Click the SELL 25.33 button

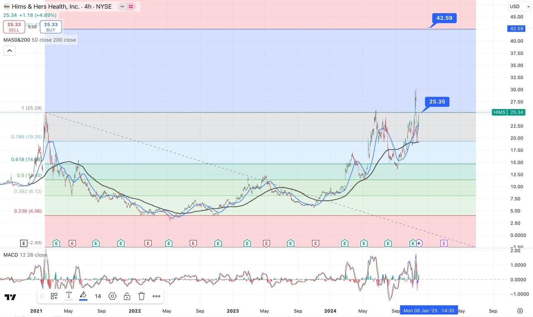pos(14,27)
